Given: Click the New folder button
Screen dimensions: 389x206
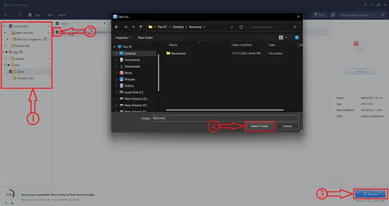Looking at the screenshot, I should click(x=145, y=38).
